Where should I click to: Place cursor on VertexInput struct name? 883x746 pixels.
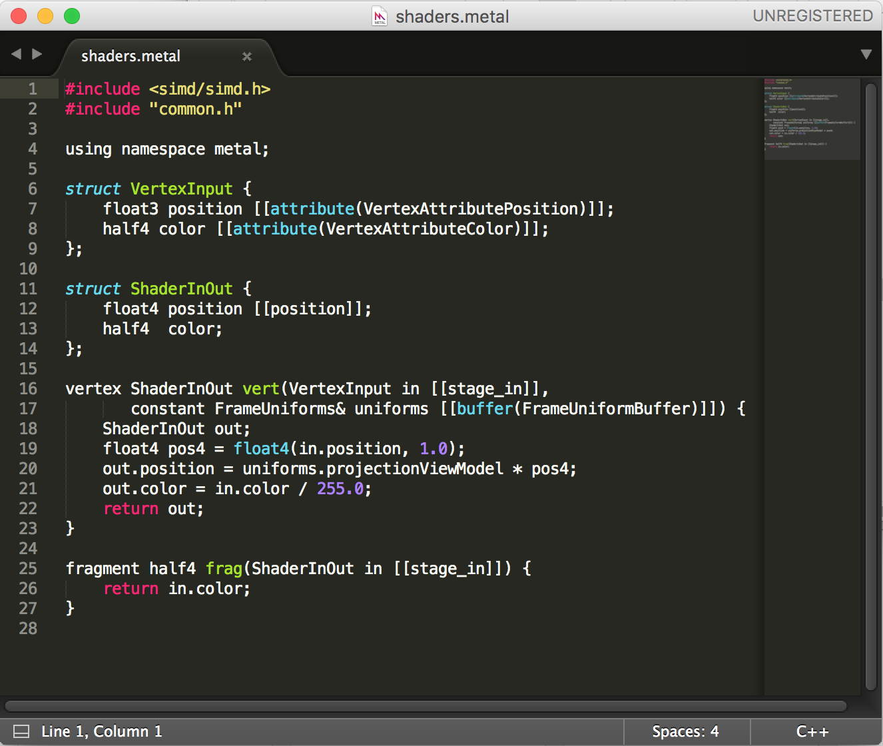tap(181, 189)
